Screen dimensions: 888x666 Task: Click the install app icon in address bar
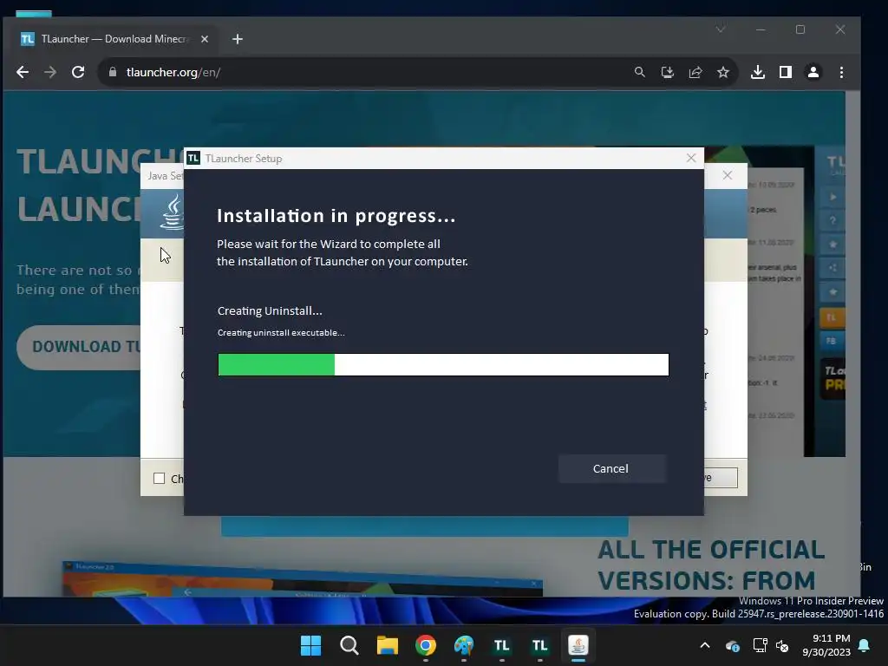click(x=668, y=72)
